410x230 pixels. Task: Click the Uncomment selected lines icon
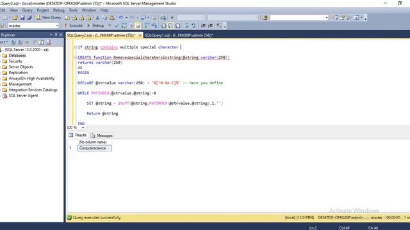click(193, 26)
